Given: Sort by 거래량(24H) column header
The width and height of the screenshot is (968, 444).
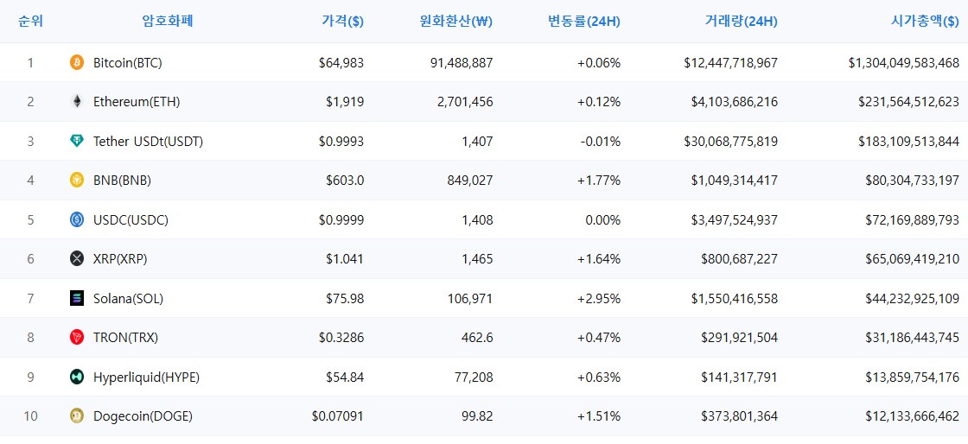Looking at the screenshot, I should pyautogui.click(x=741, y=22).
